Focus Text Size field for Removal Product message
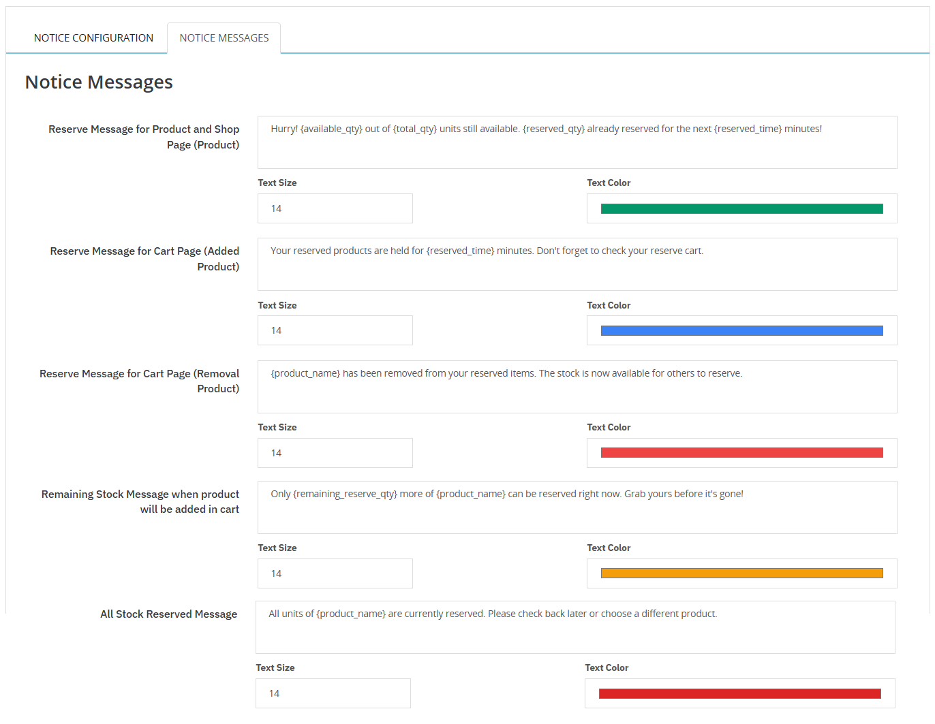Viewport: 935px width, 724px height. 335,453
